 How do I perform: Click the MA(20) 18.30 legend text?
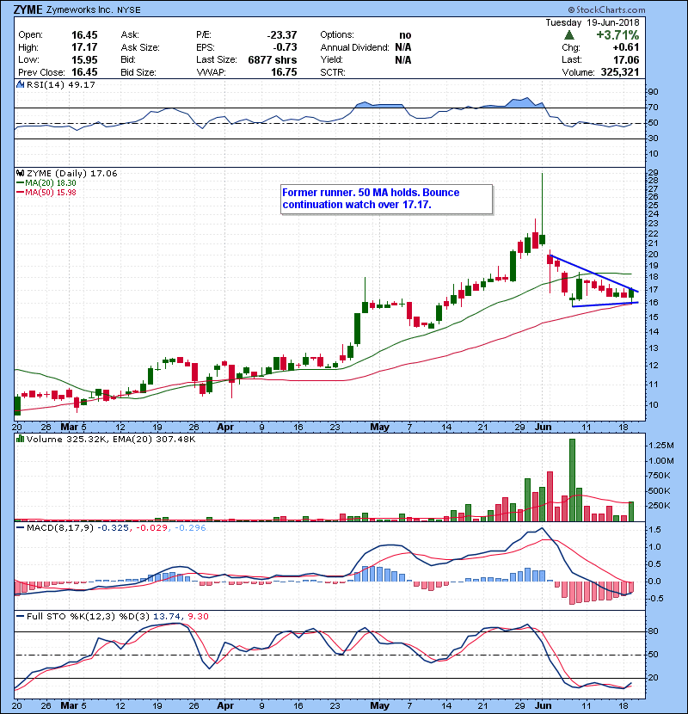point(51,182)
